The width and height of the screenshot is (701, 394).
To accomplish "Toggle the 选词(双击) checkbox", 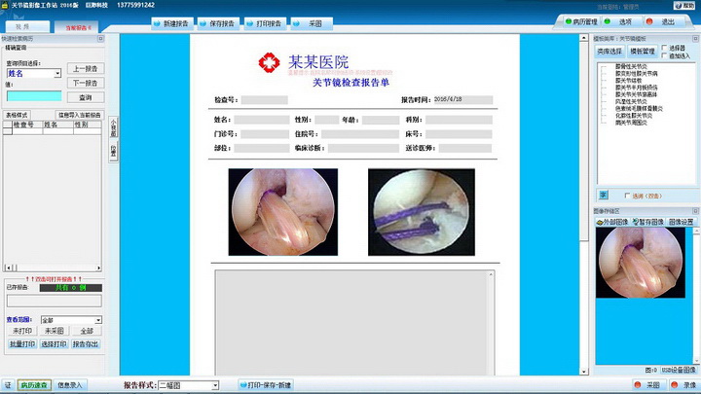I will click(627, 196).
